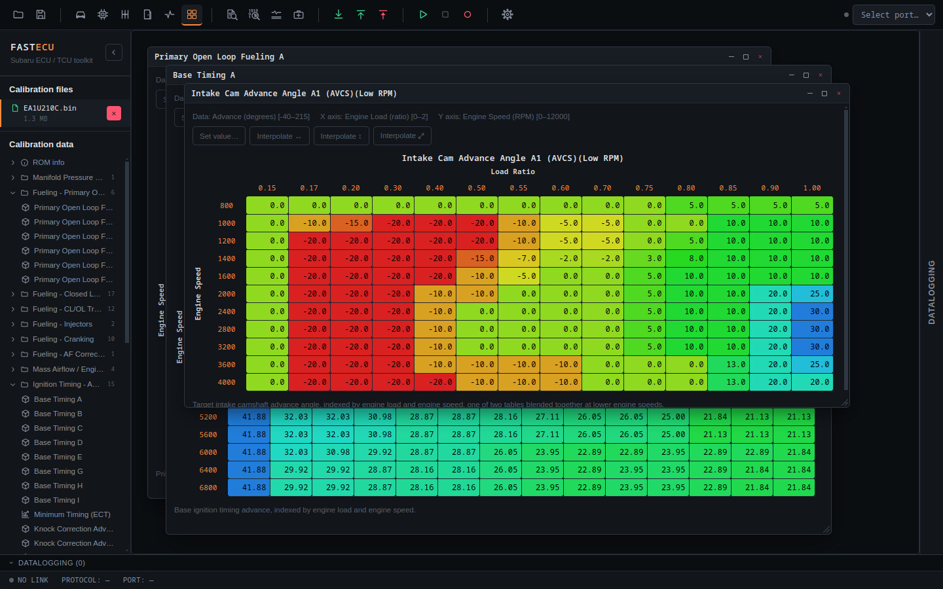Open a calibration file via folder icon
Screen dimensions: 943x589
click(x=18, y=14)
